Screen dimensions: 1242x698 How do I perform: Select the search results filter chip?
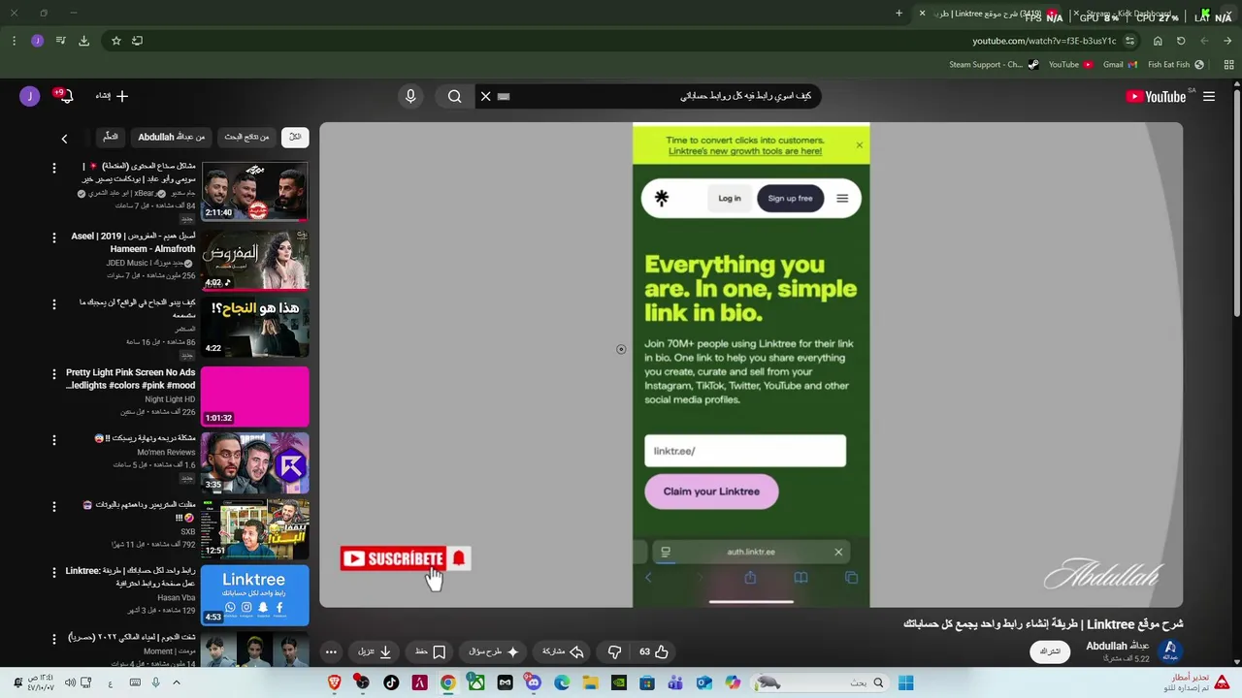click(246, 137)
